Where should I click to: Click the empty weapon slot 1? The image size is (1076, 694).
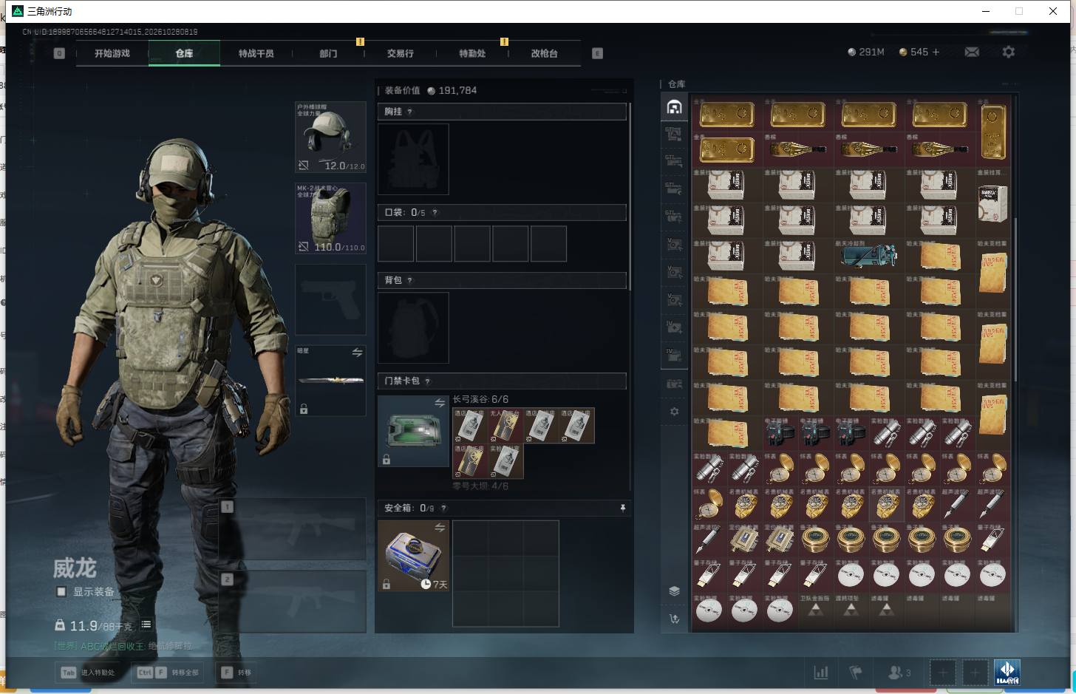coord(293,528)
